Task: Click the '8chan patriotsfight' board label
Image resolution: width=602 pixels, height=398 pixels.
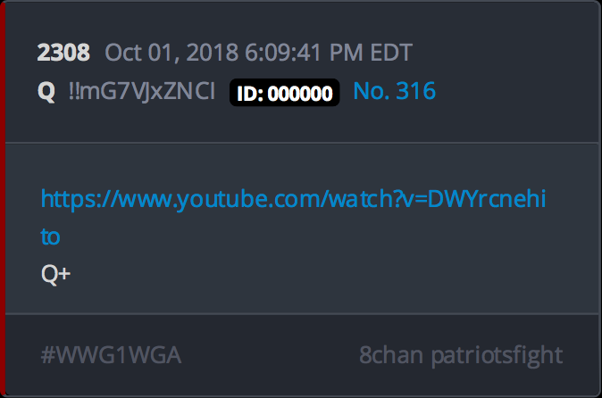Action: [461, 355]
